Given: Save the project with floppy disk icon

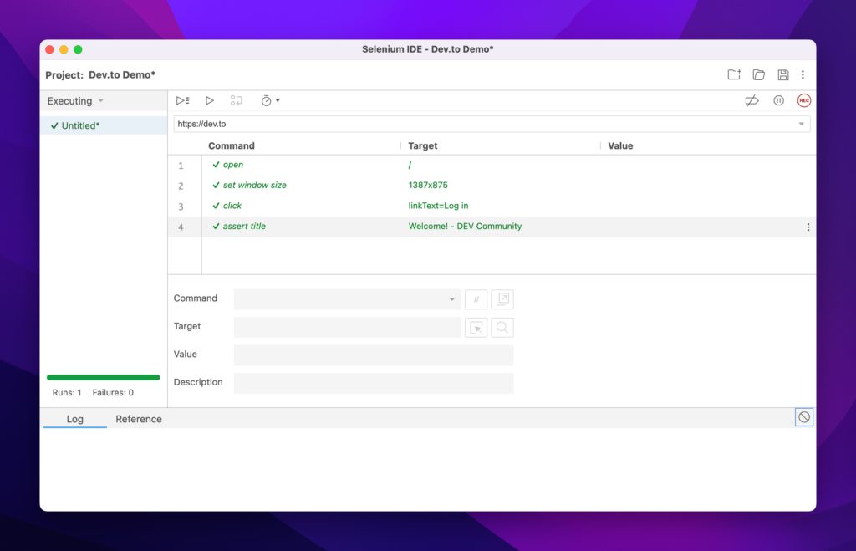Looking at the screenshot, I should 782,74.
